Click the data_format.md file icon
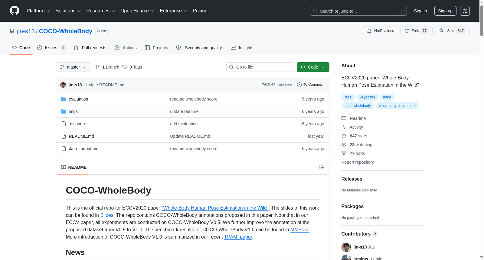The width and height of the screenshot is (484, 260). 64,149
